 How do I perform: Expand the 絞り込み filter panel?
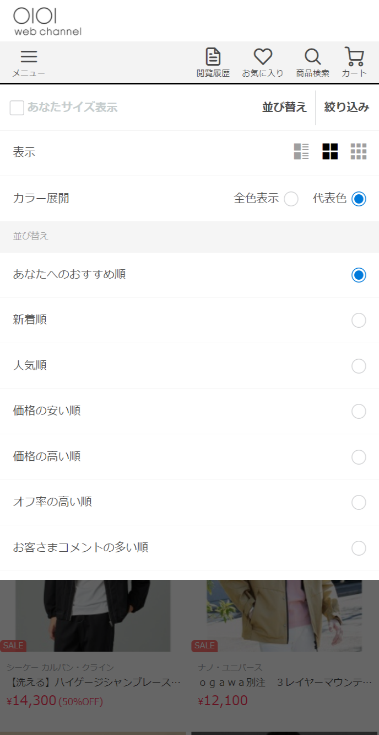(346, 107)
